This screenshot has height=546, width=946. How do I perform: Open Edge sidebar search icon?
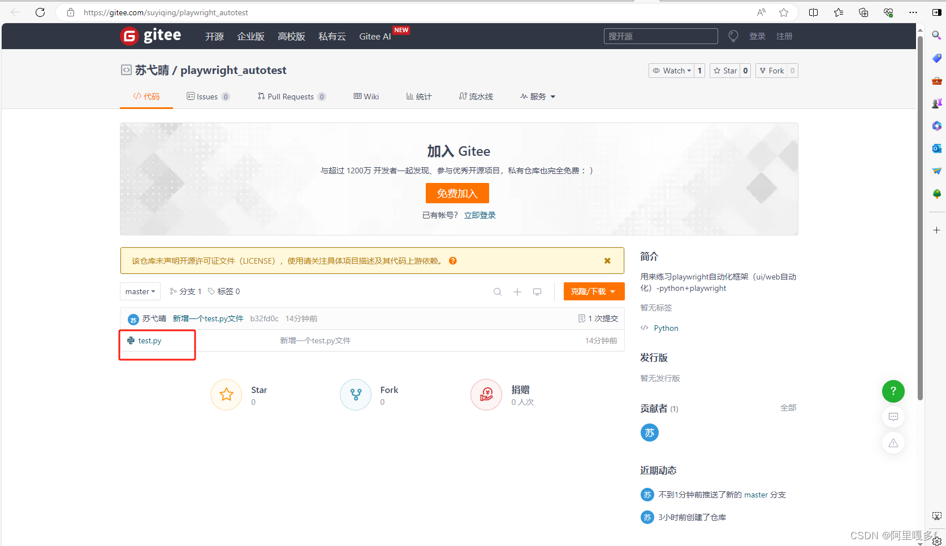pos(936,36)
